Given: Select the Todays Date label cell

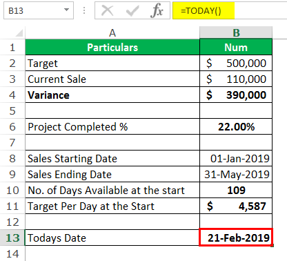Looking at the screenshot, I should 112,238.
